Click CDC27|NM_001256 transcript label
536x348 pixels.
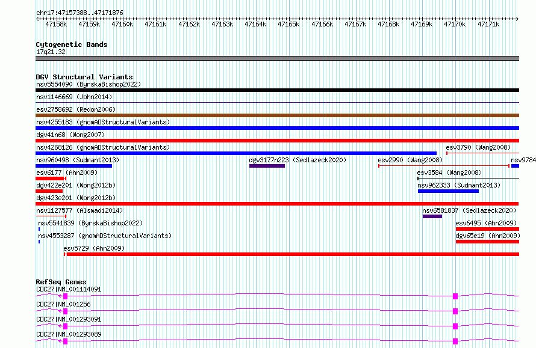click(x=63, y=304)
